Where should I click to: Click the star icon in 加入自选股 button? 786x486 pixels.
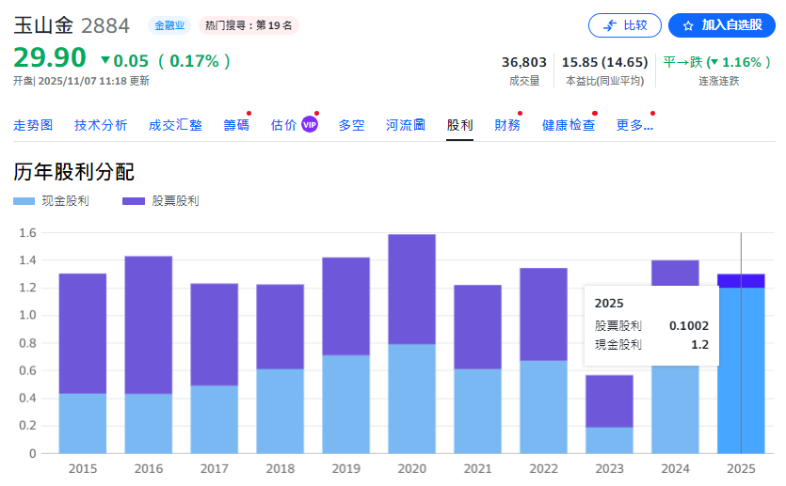(688, 25)
